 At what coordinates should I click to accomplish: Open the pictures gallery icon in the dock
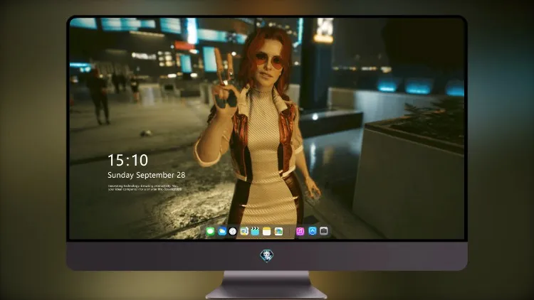point(278,231)
